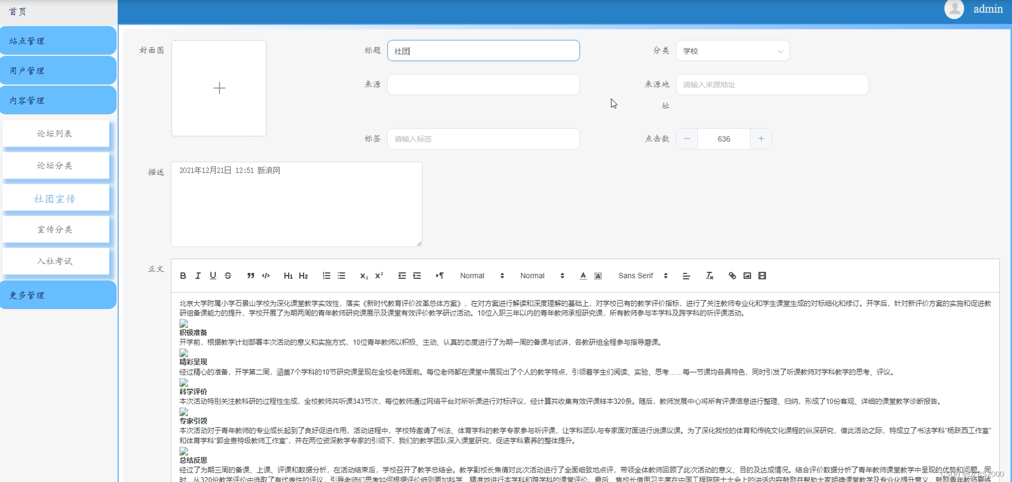Insert a code block
This screenshot has height=482, width=1012.
266,276
